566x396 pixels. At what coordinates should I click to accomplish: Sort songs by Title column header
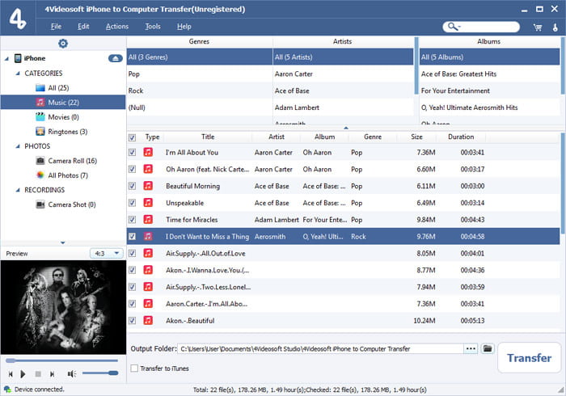click(x=208, y=137)
